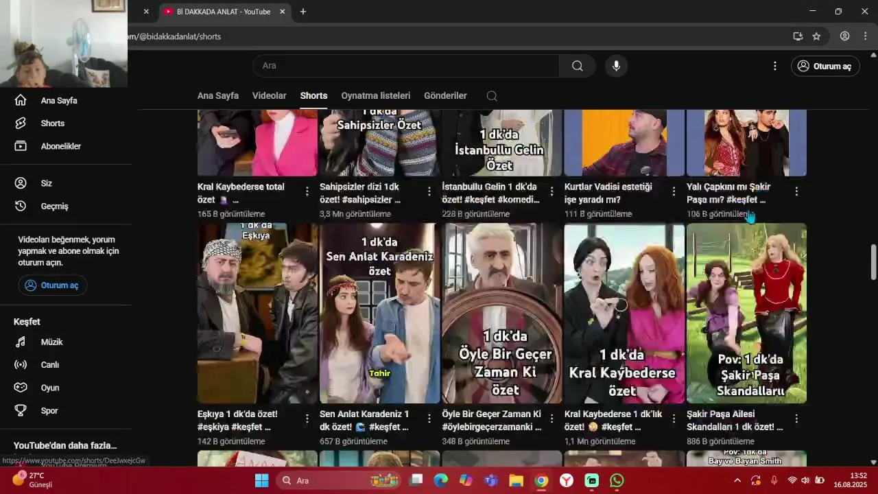Click the browser address bar URL

tap(174, 36)
